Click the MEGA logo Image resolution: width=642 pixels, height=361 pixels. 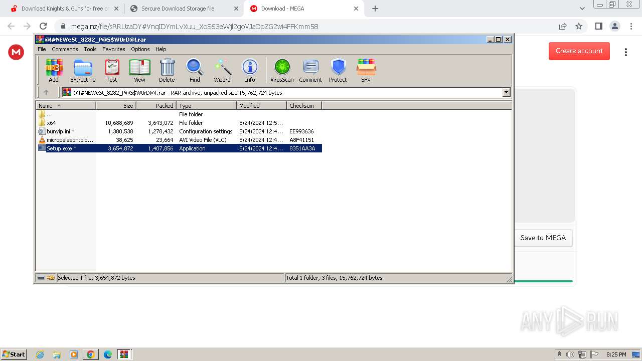[16, 52]
